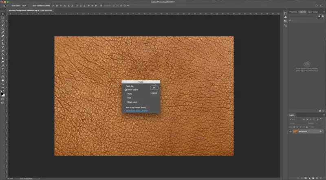Select the Brush tool

3,40
